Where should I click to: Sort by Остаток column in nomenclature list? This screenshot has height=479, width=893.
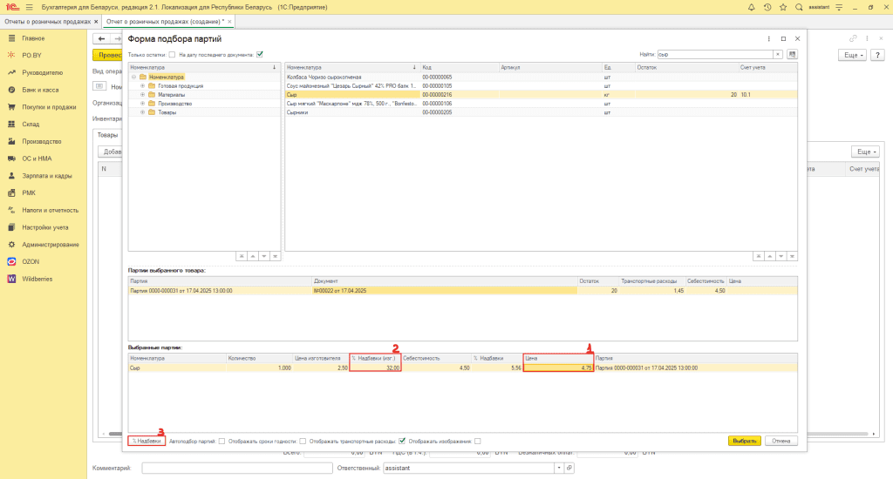[x=686, y=67]
